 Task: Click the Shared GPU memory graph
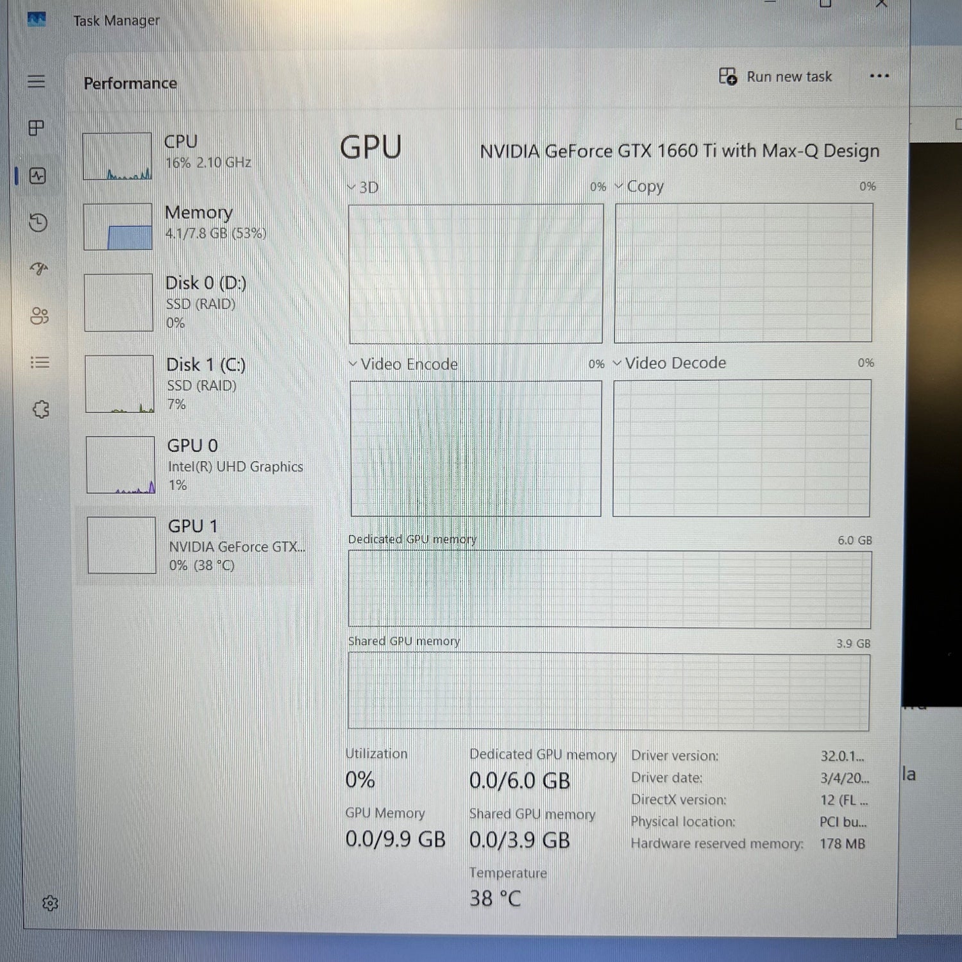click(609, 689)
